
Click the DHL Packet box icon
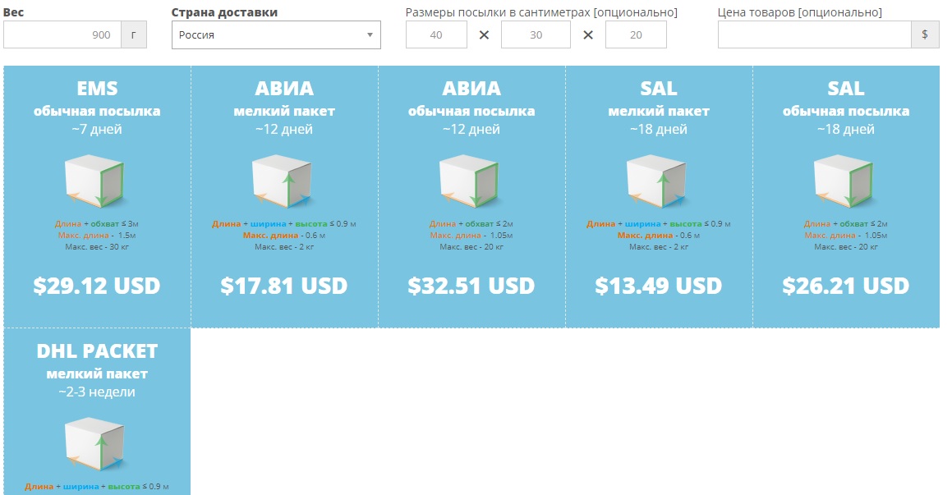94,445
